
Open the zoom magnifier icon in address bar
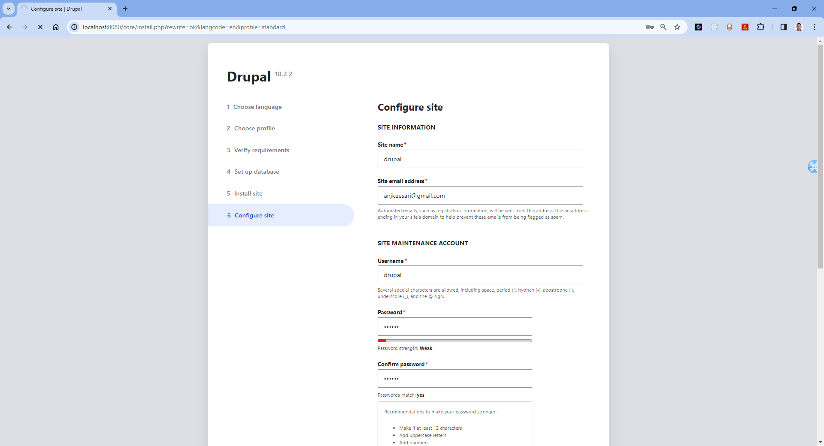click(x=663, y=27)
